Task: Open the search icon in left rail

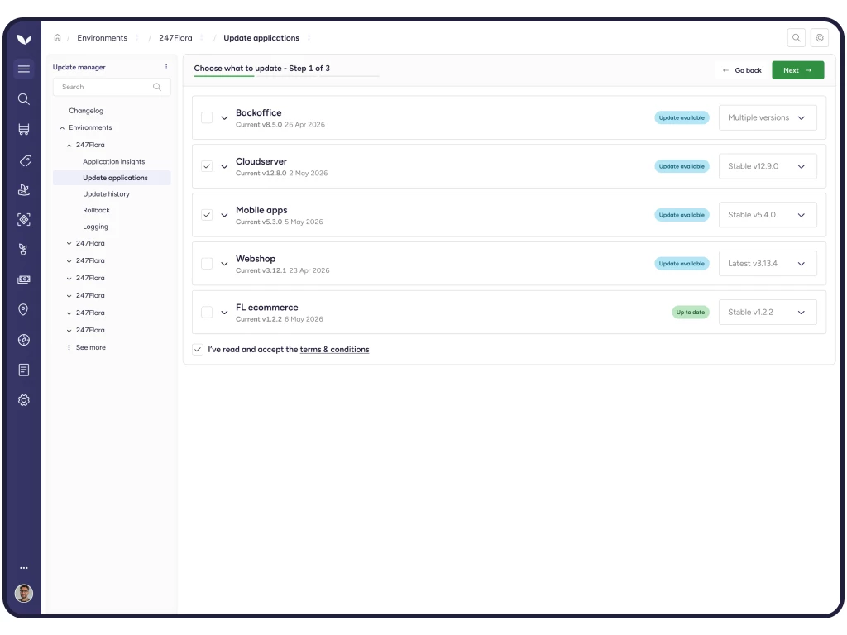Action: click(24, 99)
